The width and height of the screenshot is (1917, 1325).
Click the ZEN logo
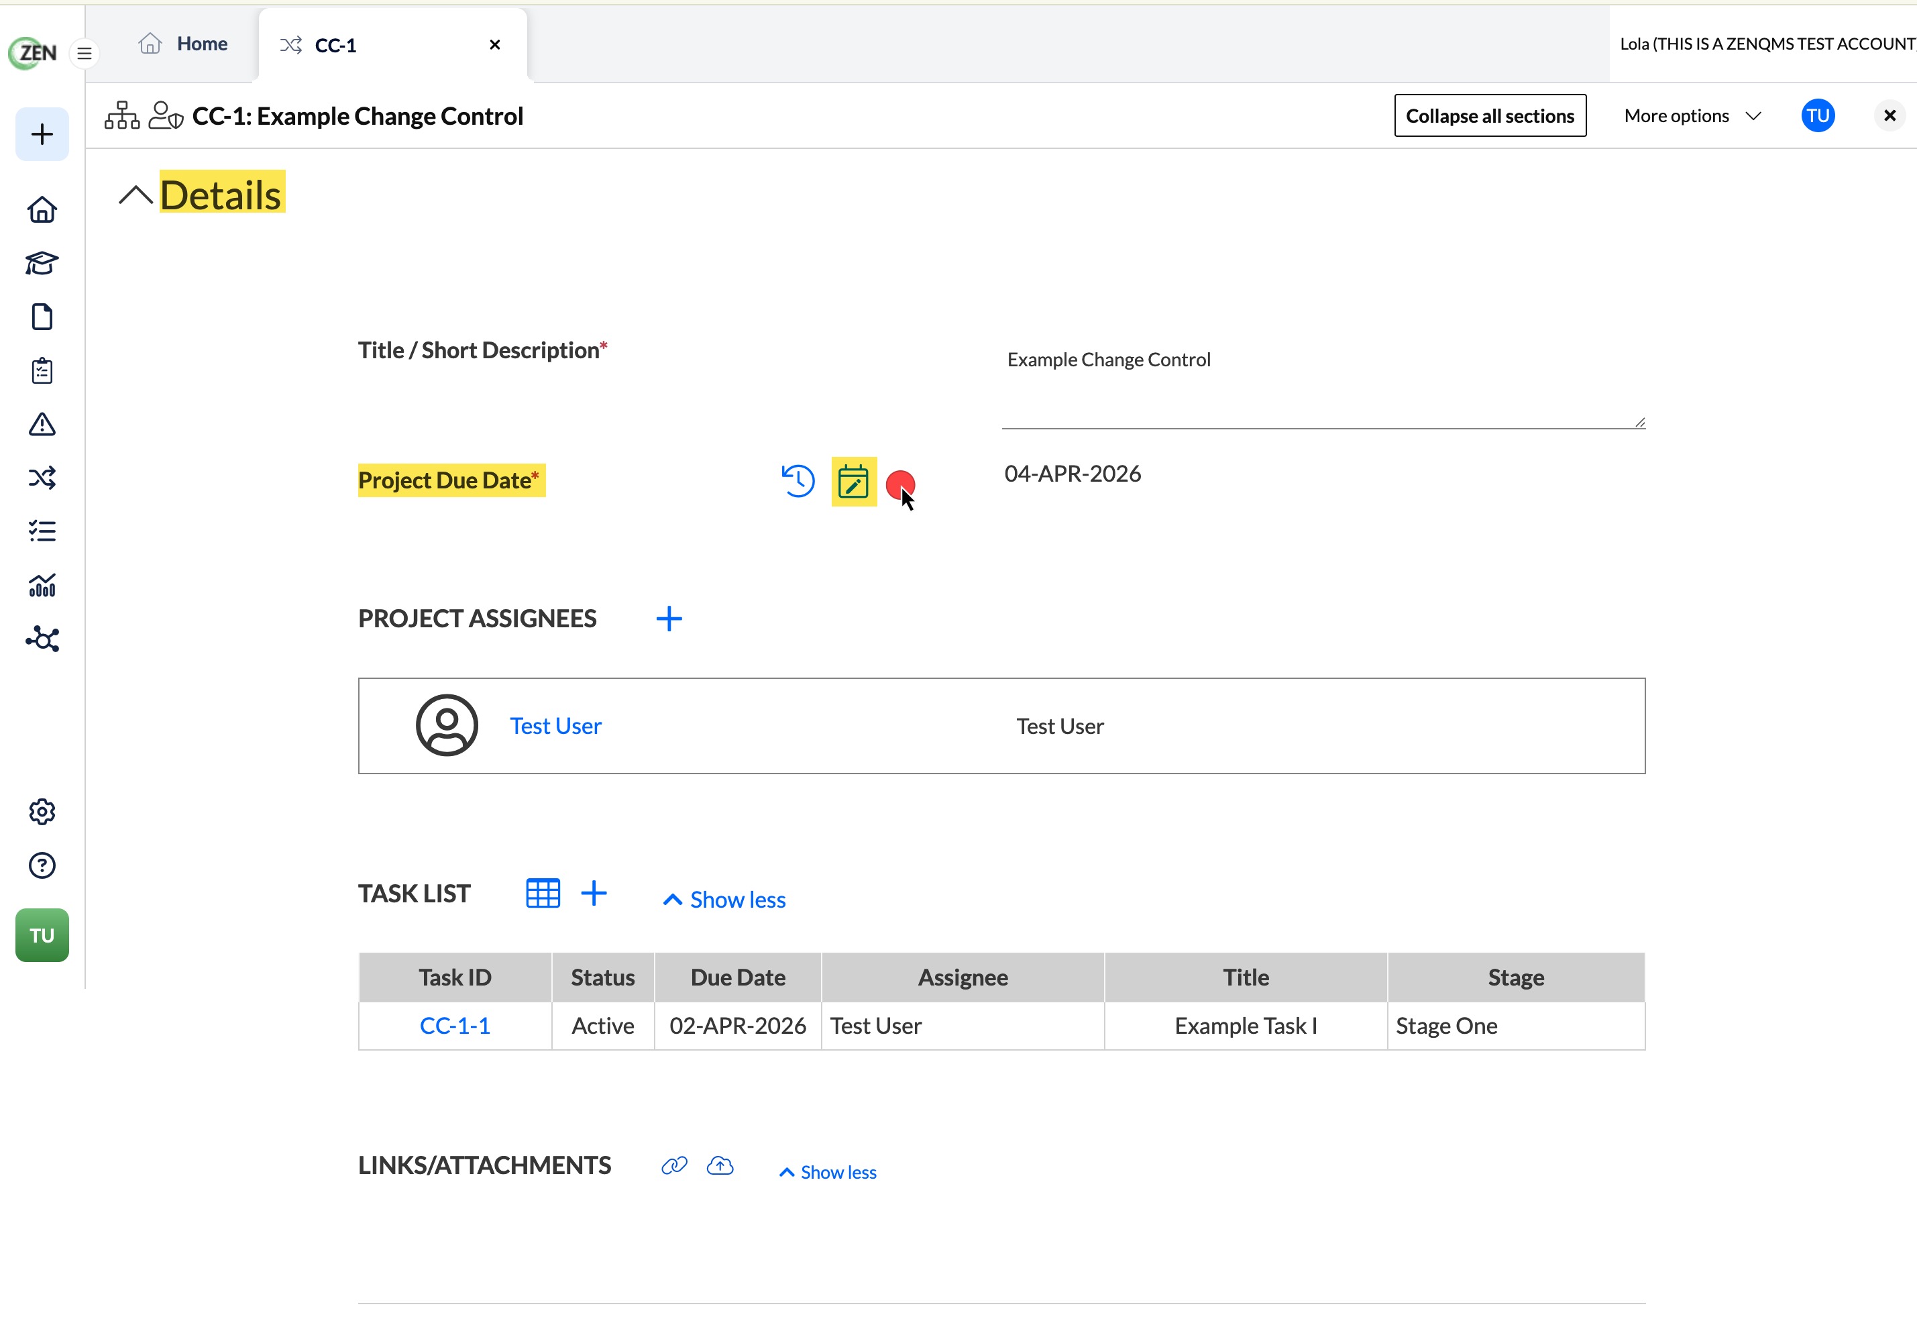33,53
